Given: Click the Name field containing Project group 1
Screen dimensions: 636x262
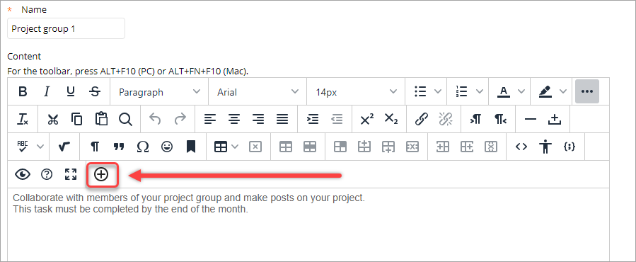Looking at the screenshot, I should click(66, 28).
